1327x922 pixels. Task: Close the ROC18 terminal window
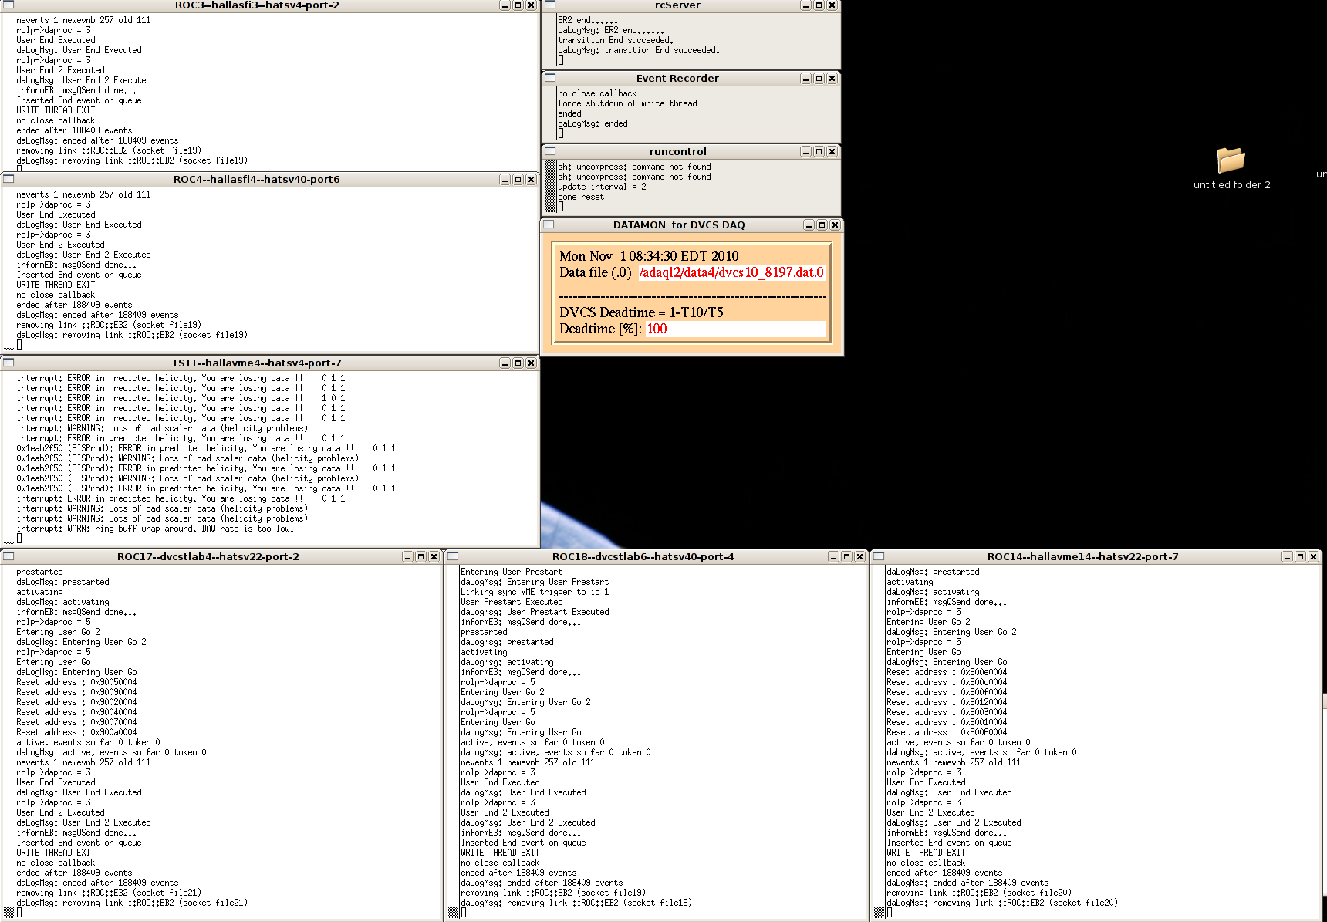tap(859, 556)
